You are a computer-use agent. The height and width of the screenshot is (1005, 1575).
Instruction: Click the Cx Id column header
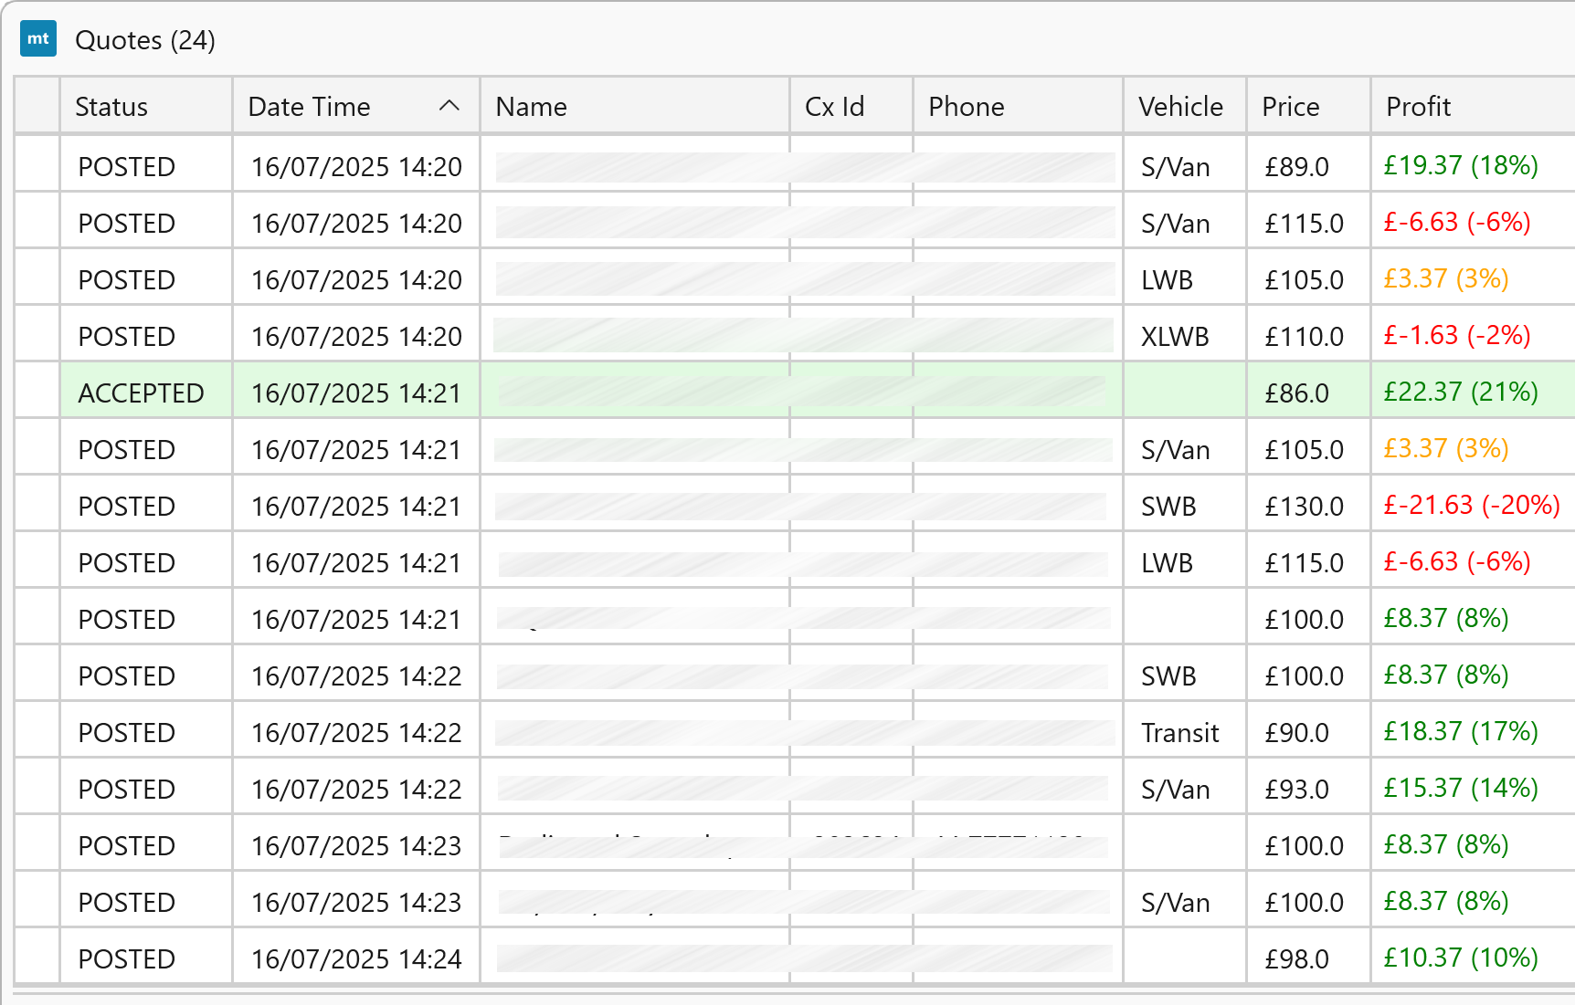tap(834, 107)
